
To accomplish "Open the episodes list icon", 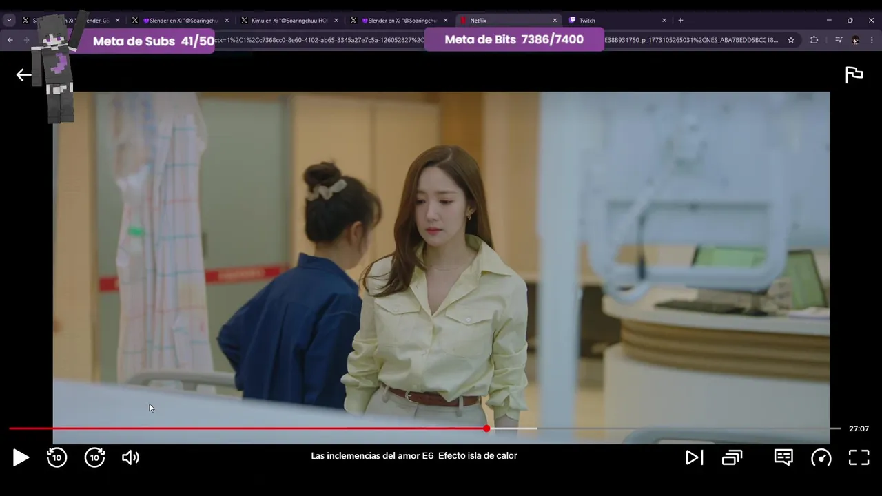I will click(732, 457).
